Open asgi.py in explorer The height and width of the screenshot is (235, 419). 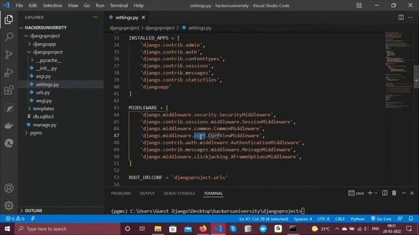[x=43, y=76]
